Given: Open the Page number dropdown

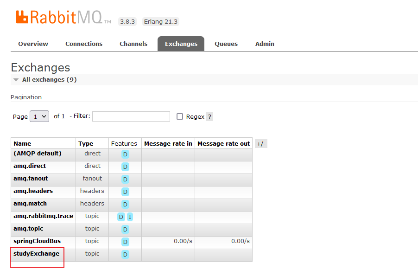Looking at the screenshot, I should click(39, 116).
